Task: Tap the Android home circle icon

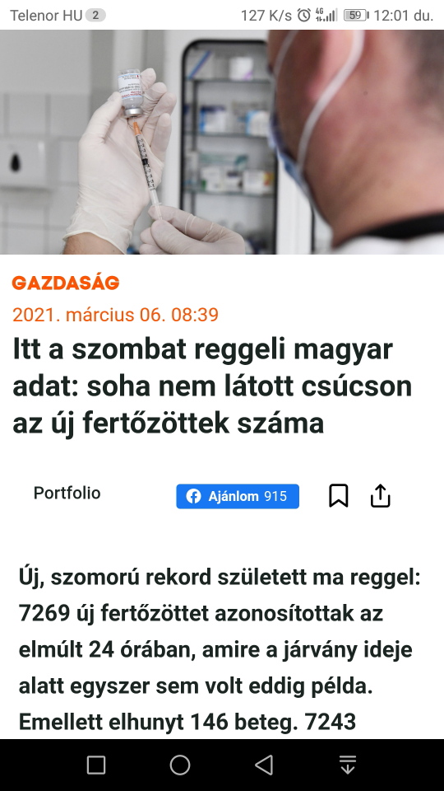Action: [x=180, y=765]
